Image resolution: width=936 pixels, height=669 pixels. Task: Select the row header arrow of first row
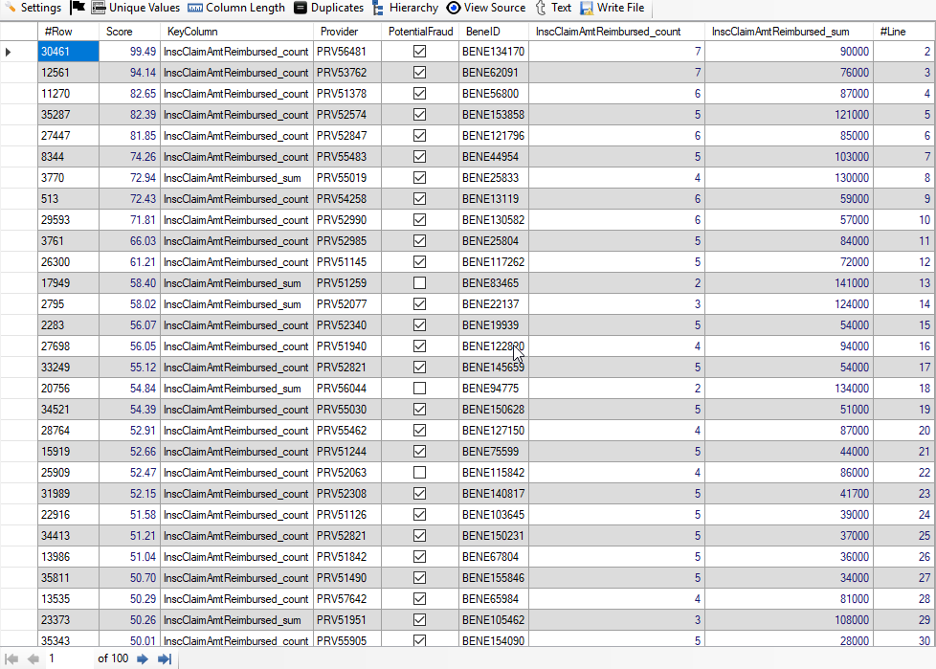(10, 52)
